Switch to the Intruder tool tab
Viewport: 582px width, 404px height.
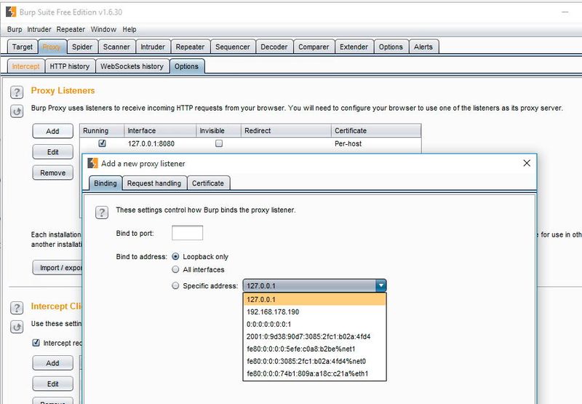[153, 47]
